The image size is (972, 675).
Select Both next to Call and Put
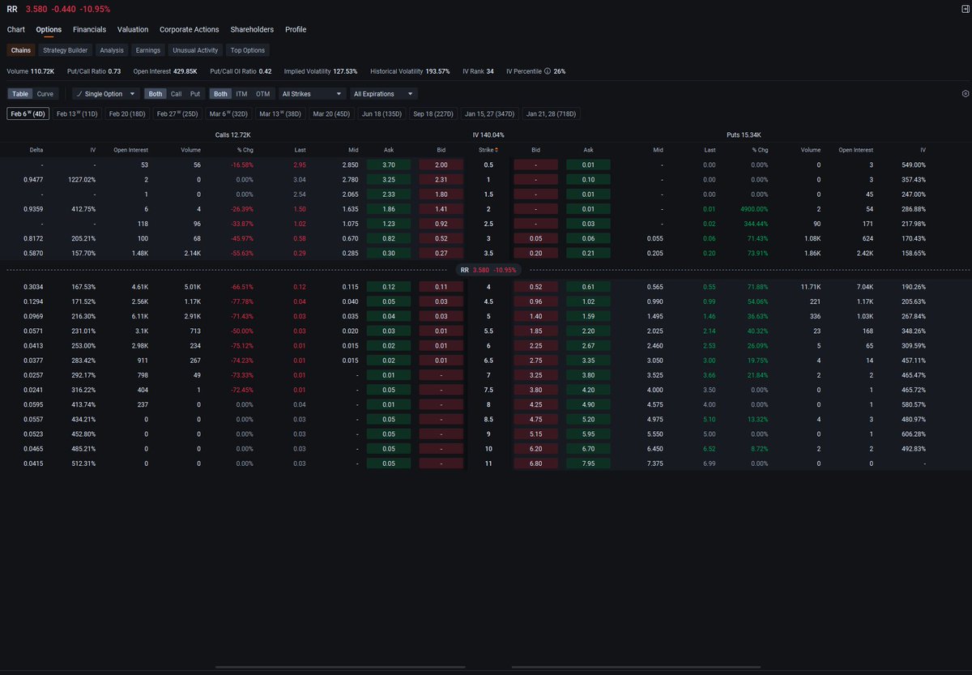click(x=156, y=94)
